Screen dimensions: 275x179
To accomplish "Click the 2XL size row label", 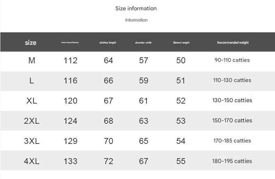I will coord(32,121).
